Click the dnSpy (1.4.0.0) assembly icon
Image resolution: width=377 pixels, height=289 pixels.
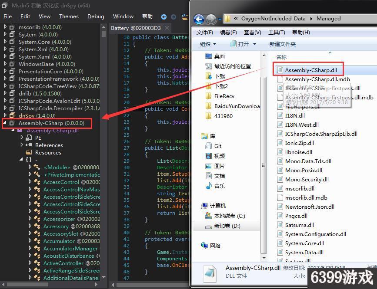pos(12,115)
